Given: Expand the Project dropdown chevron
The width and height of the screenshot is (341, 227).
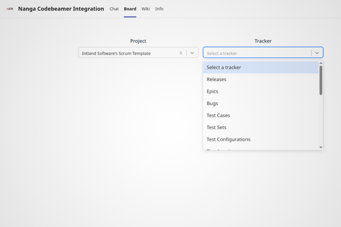Looking at the screenshot, I should pyautogui.click(x=192, y=53).
